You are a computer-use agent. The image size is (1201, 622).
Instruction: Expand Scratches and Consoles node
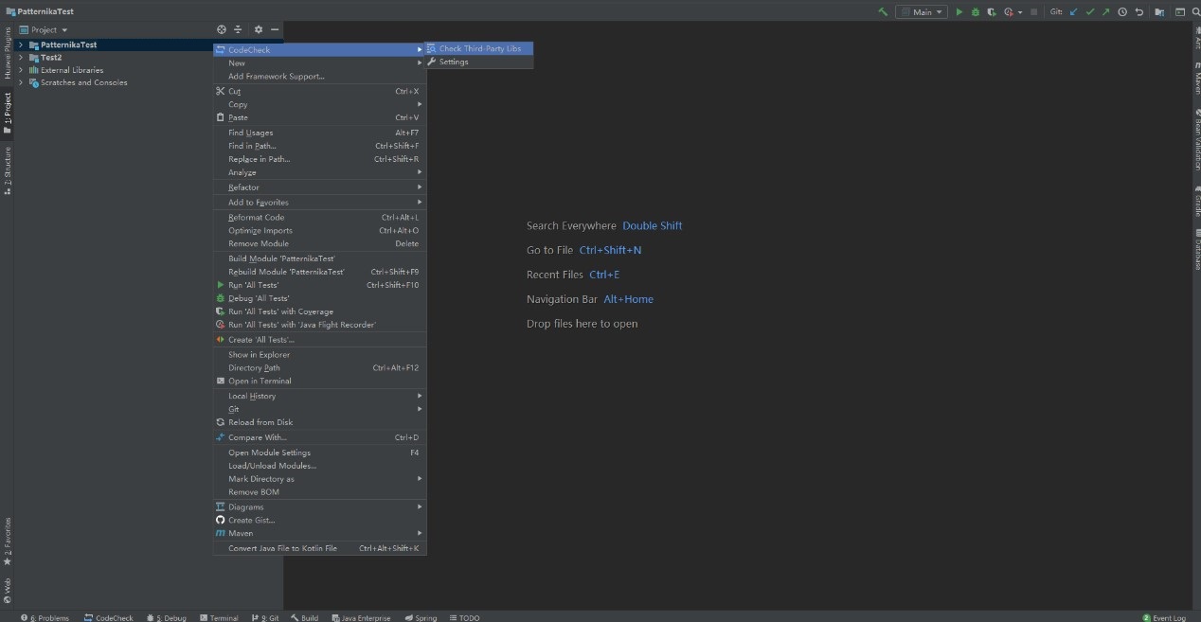point(21,82)
